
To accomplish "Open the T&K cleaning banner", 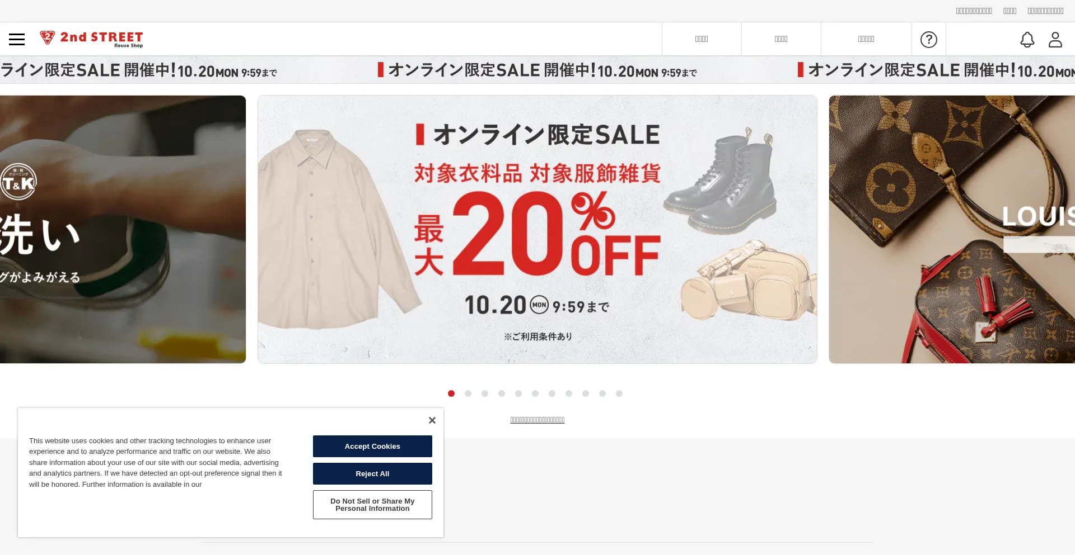I will (123, 229).
